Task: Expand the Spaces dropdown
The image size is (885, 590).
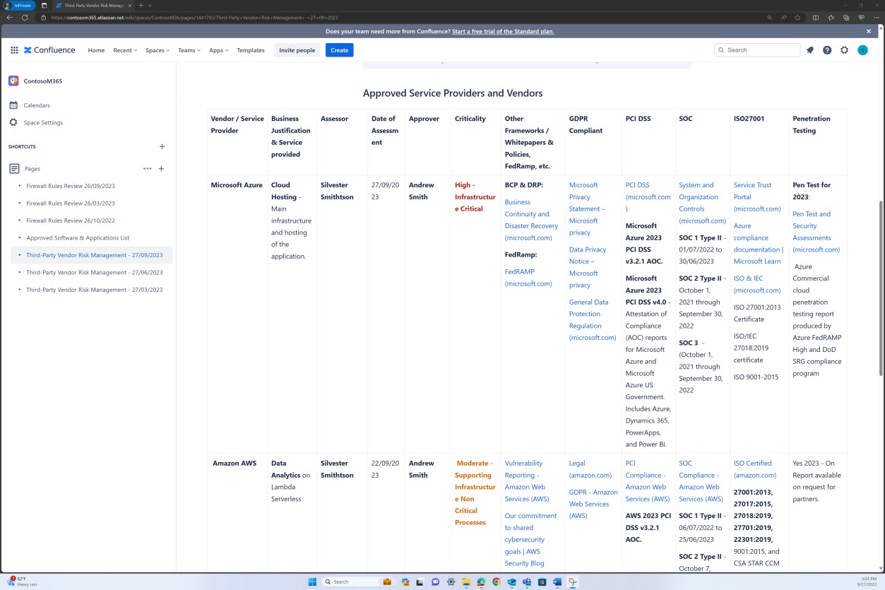Action: pyautogui.click(x=157, y=50)
